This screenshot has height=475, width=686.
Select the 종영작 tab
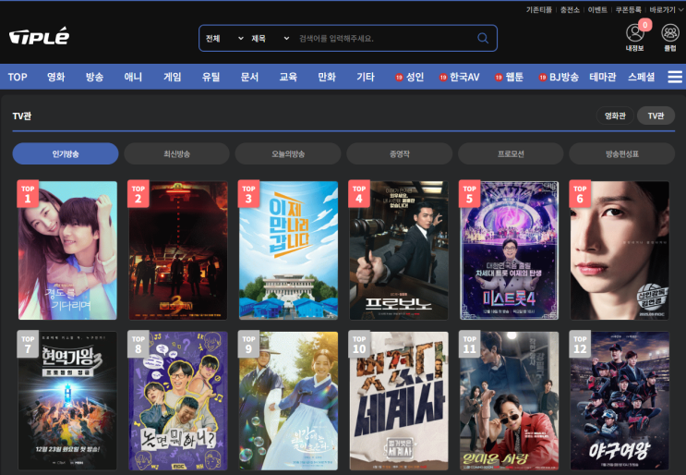400,153
